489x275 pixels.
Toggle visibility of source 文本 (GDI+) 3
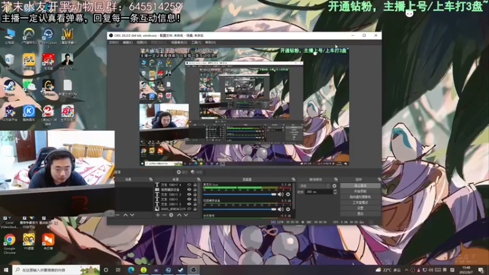(x=189, y=194)
